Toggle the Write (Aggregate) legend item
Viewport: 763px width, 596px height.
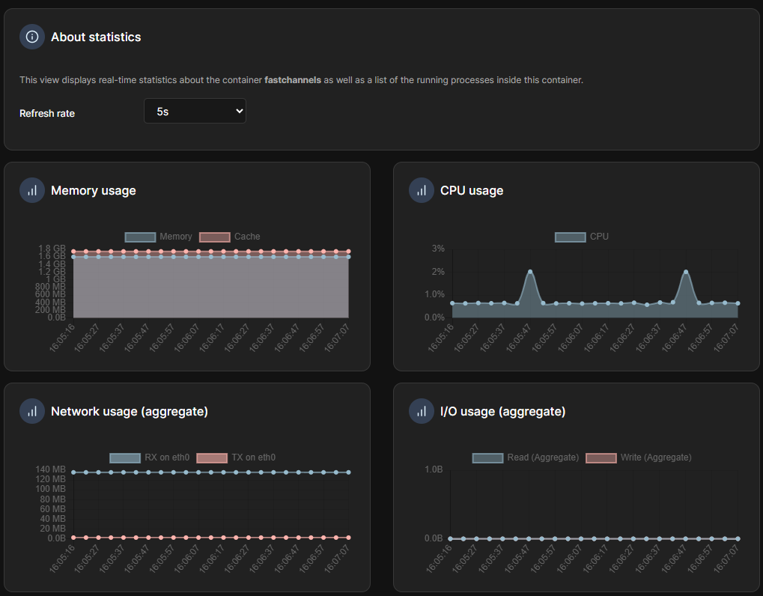639,457
